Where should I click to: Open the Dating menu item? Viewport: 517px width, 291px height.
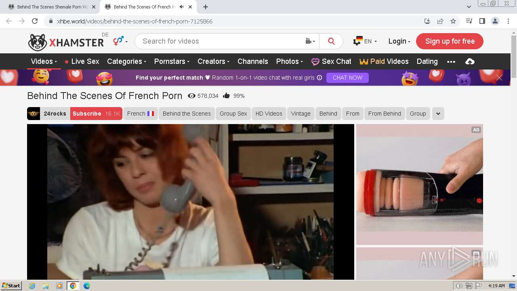point(427,61)
